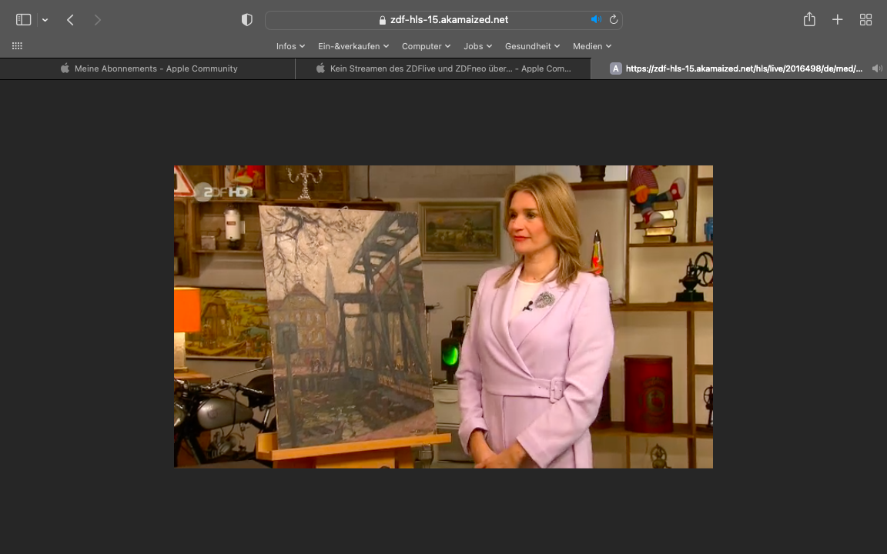
Task: Open the Share menu icon
Action: (809, 20)
